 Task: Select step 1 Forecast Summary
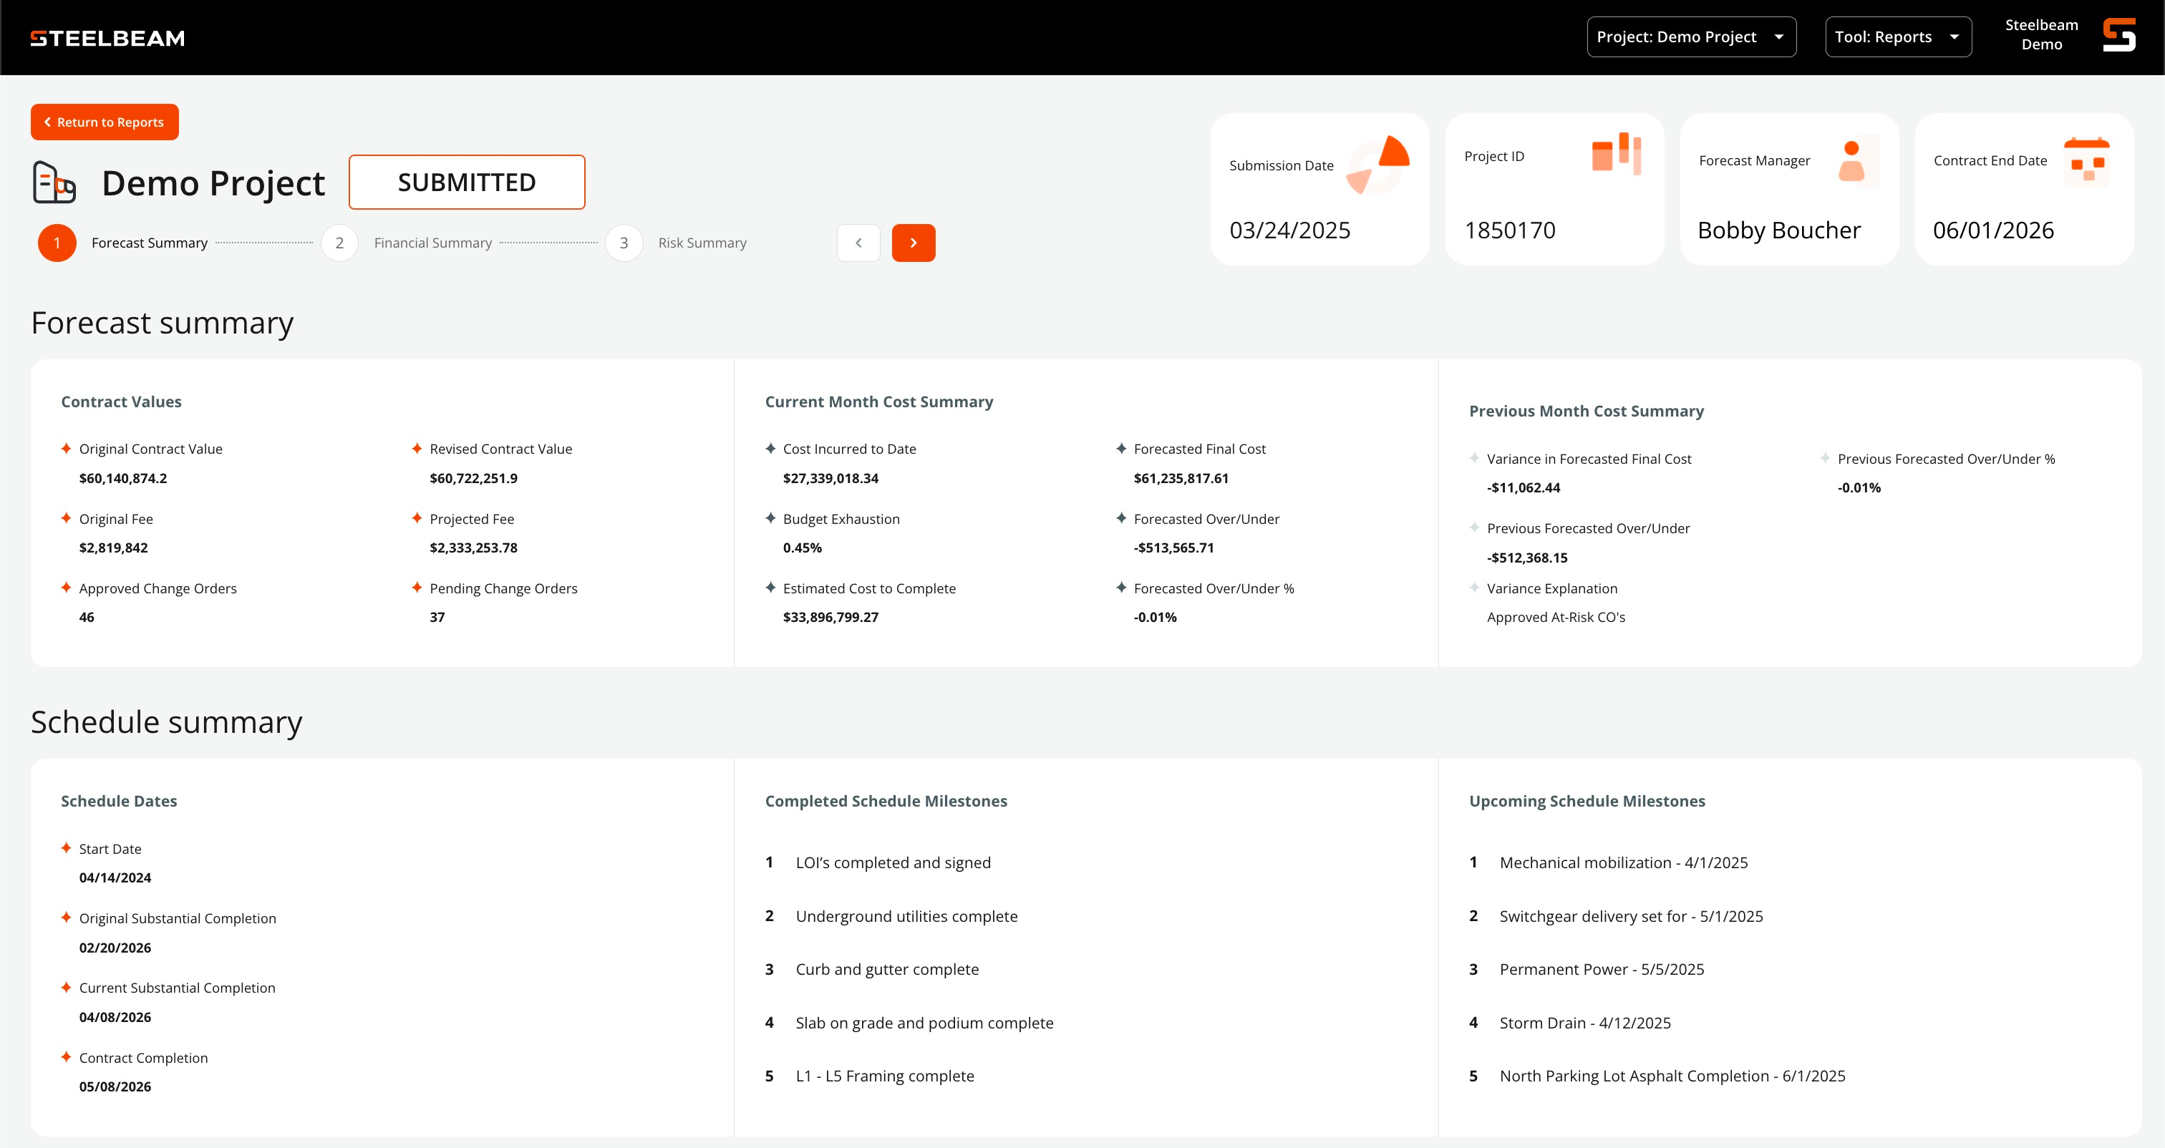tap(57, 243)
